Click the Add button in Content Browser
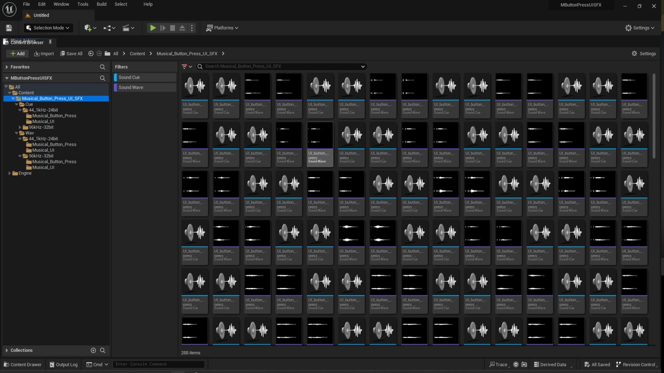The height and width of the screenshot is (373, 664). coord(18,53)
